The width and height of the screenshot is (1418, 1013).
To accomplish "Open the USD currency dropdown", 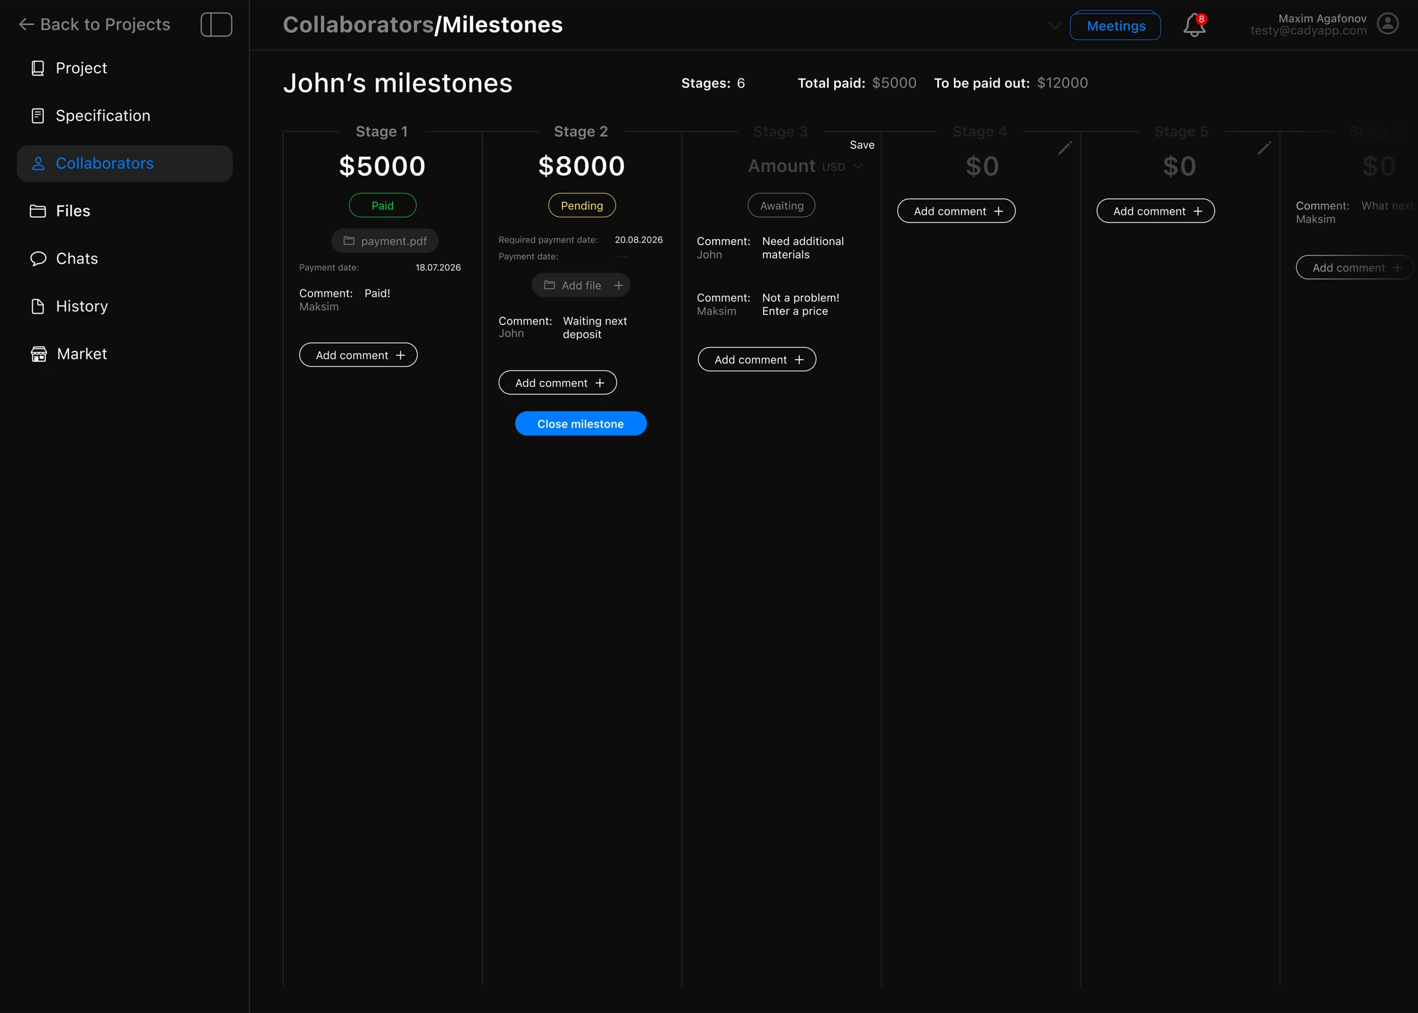I will pos(842,167).
